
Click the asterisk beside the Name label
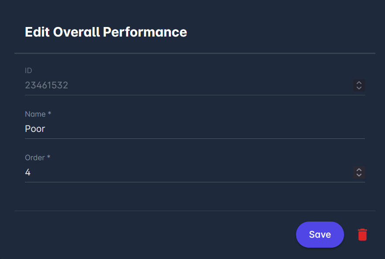coord(49,114)
